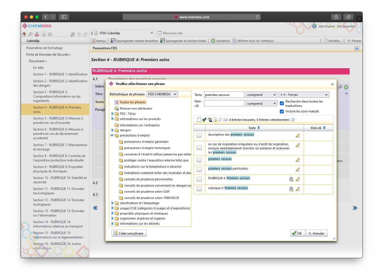Click the browser reload icon in address bar
Viewport: 383px width, 274px height.
pos(257,17)
